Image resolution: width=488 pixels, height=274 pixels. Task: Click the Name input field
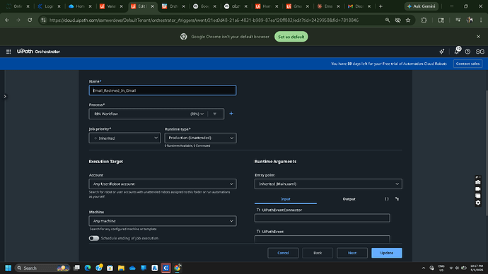click(x=163, y=90)
